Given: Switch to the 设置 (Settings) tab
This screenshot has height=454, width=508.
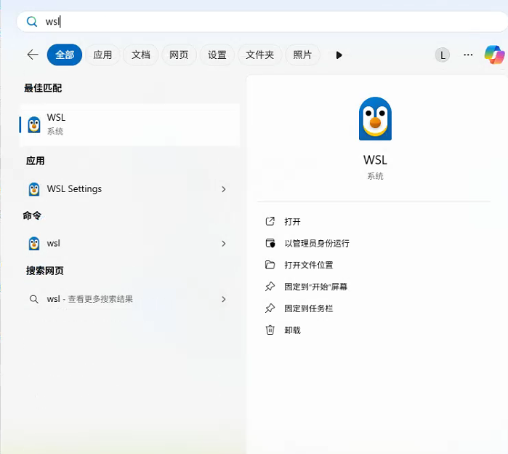Looking at the screenshot, I should point(217,55).
